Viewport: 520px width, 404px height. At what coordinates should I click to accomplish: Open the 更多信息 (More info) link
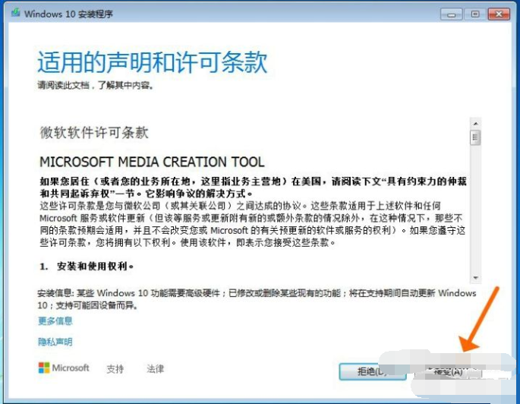55,320
